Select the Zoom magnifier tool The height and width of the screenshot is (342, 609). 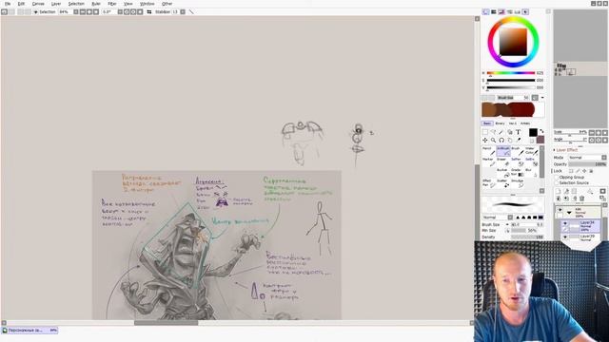click(x=493, y=140)
